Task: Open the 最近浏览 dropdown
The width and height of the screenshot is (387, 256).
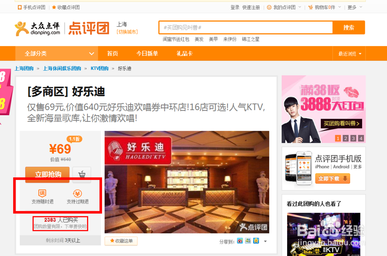Action: [350, 54]
